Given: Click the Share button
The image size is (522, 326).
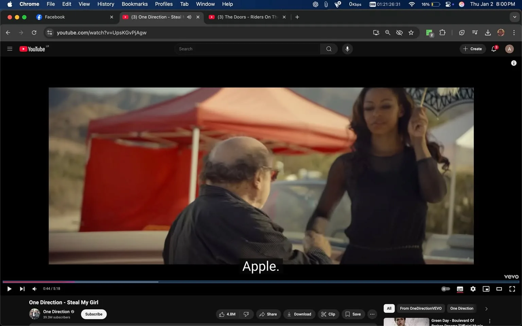Looking at the screenshot, I should [268, 314].
